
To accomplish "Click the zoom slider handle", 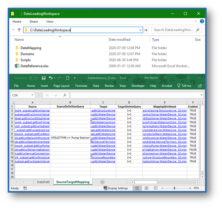I will (174, 188).
